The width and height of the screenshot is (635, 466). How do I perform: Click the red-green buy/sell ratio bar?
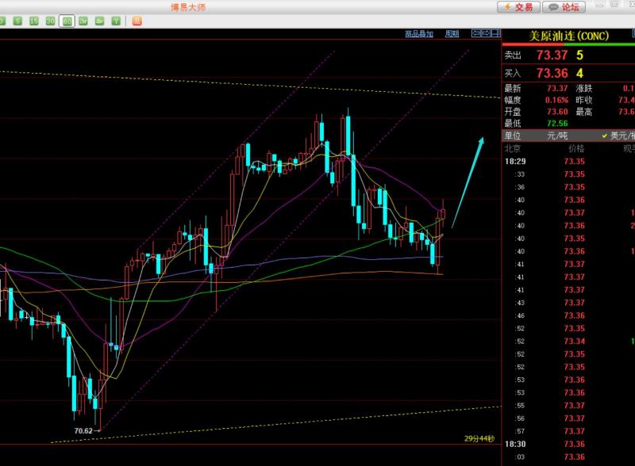coord(568,45)
